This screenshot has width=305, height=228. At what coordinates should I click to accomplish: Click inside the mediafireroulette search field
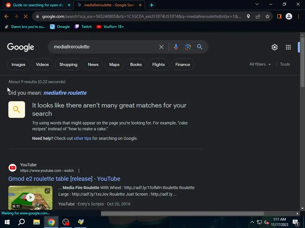pos(105,47)
